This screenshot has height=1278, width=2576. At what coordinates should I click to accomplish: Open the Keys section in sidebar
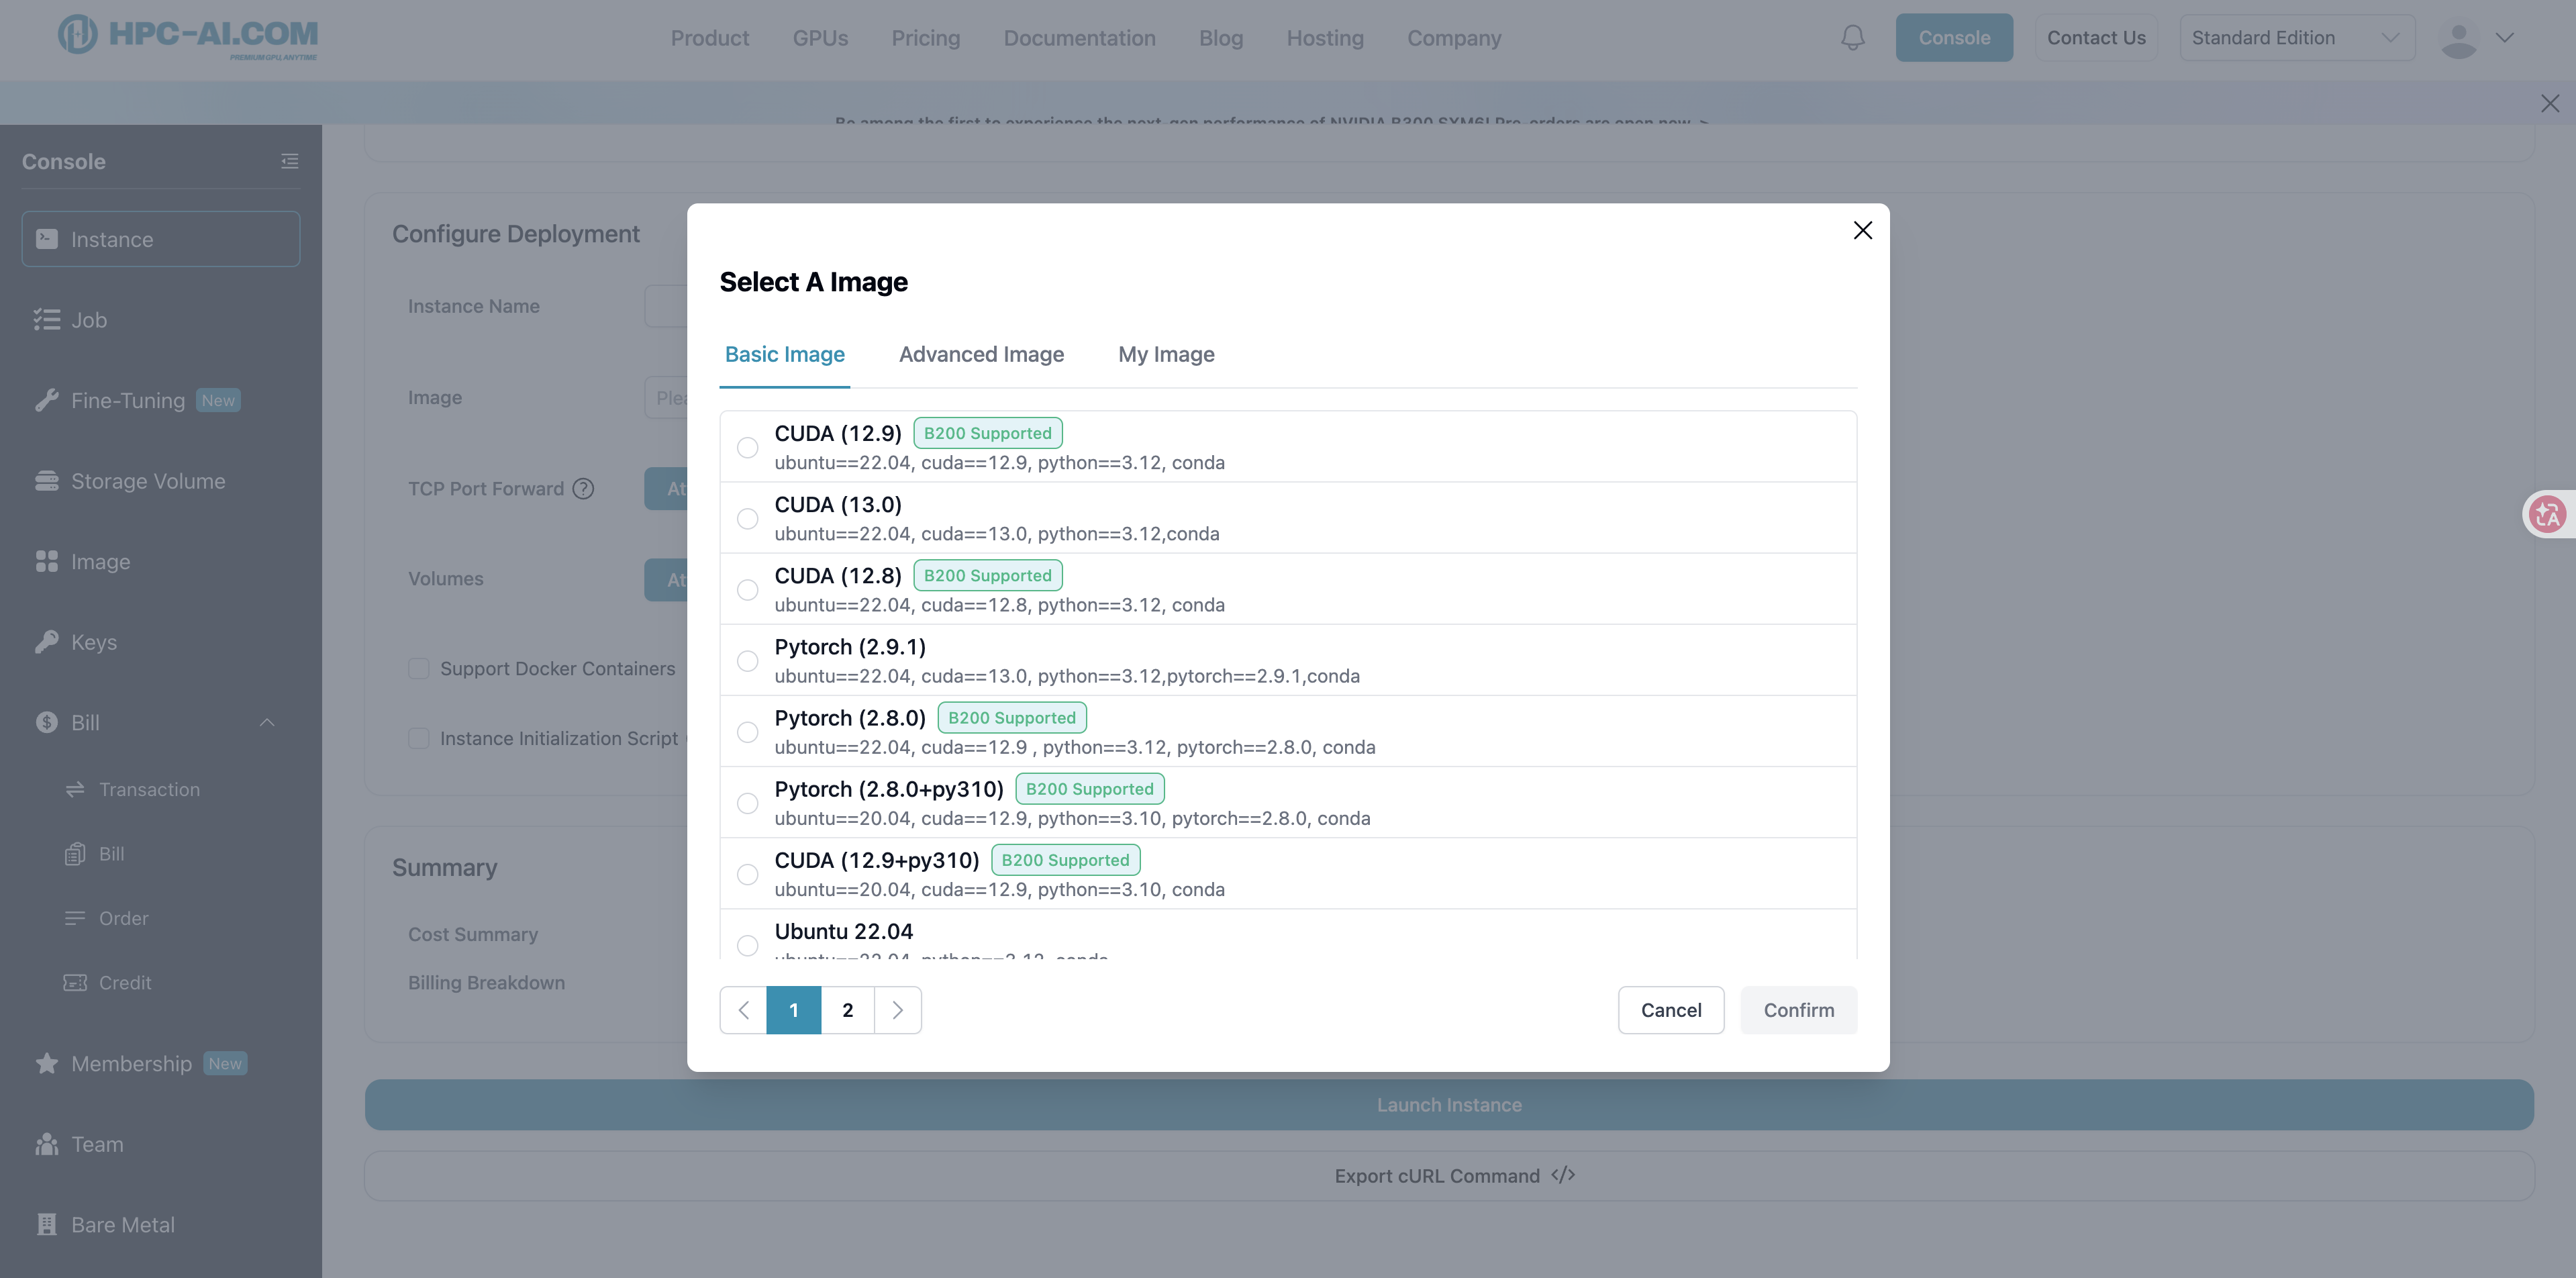click(x=93, y=642)
